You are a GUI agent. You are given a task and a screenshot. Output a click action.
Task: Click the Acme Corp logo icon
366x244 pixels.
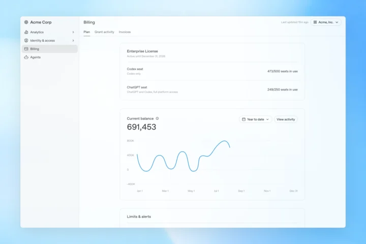[26, 22]
